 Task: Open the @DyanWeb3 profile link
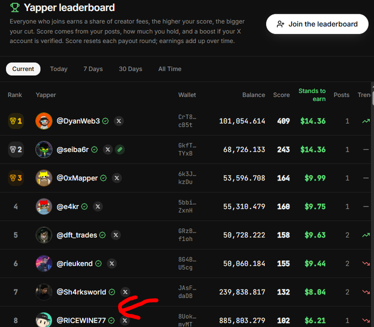78,121
